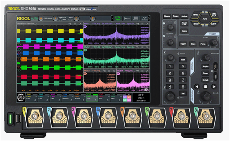Tap the Cursor front-panel key
Viewport: 230px width, 141px height.
pyautogui.click(x=176, y=16)
